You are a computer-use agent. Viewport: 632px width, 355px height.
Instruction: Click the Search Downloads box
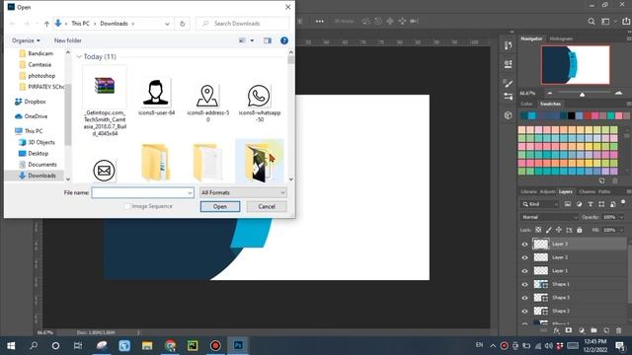(x=243, y=24)
